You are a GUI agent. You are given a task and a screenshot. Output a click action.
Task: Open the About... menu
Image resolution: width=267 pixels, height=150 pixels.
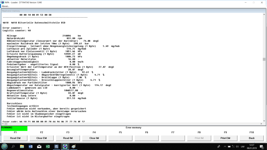pos(5,6)
